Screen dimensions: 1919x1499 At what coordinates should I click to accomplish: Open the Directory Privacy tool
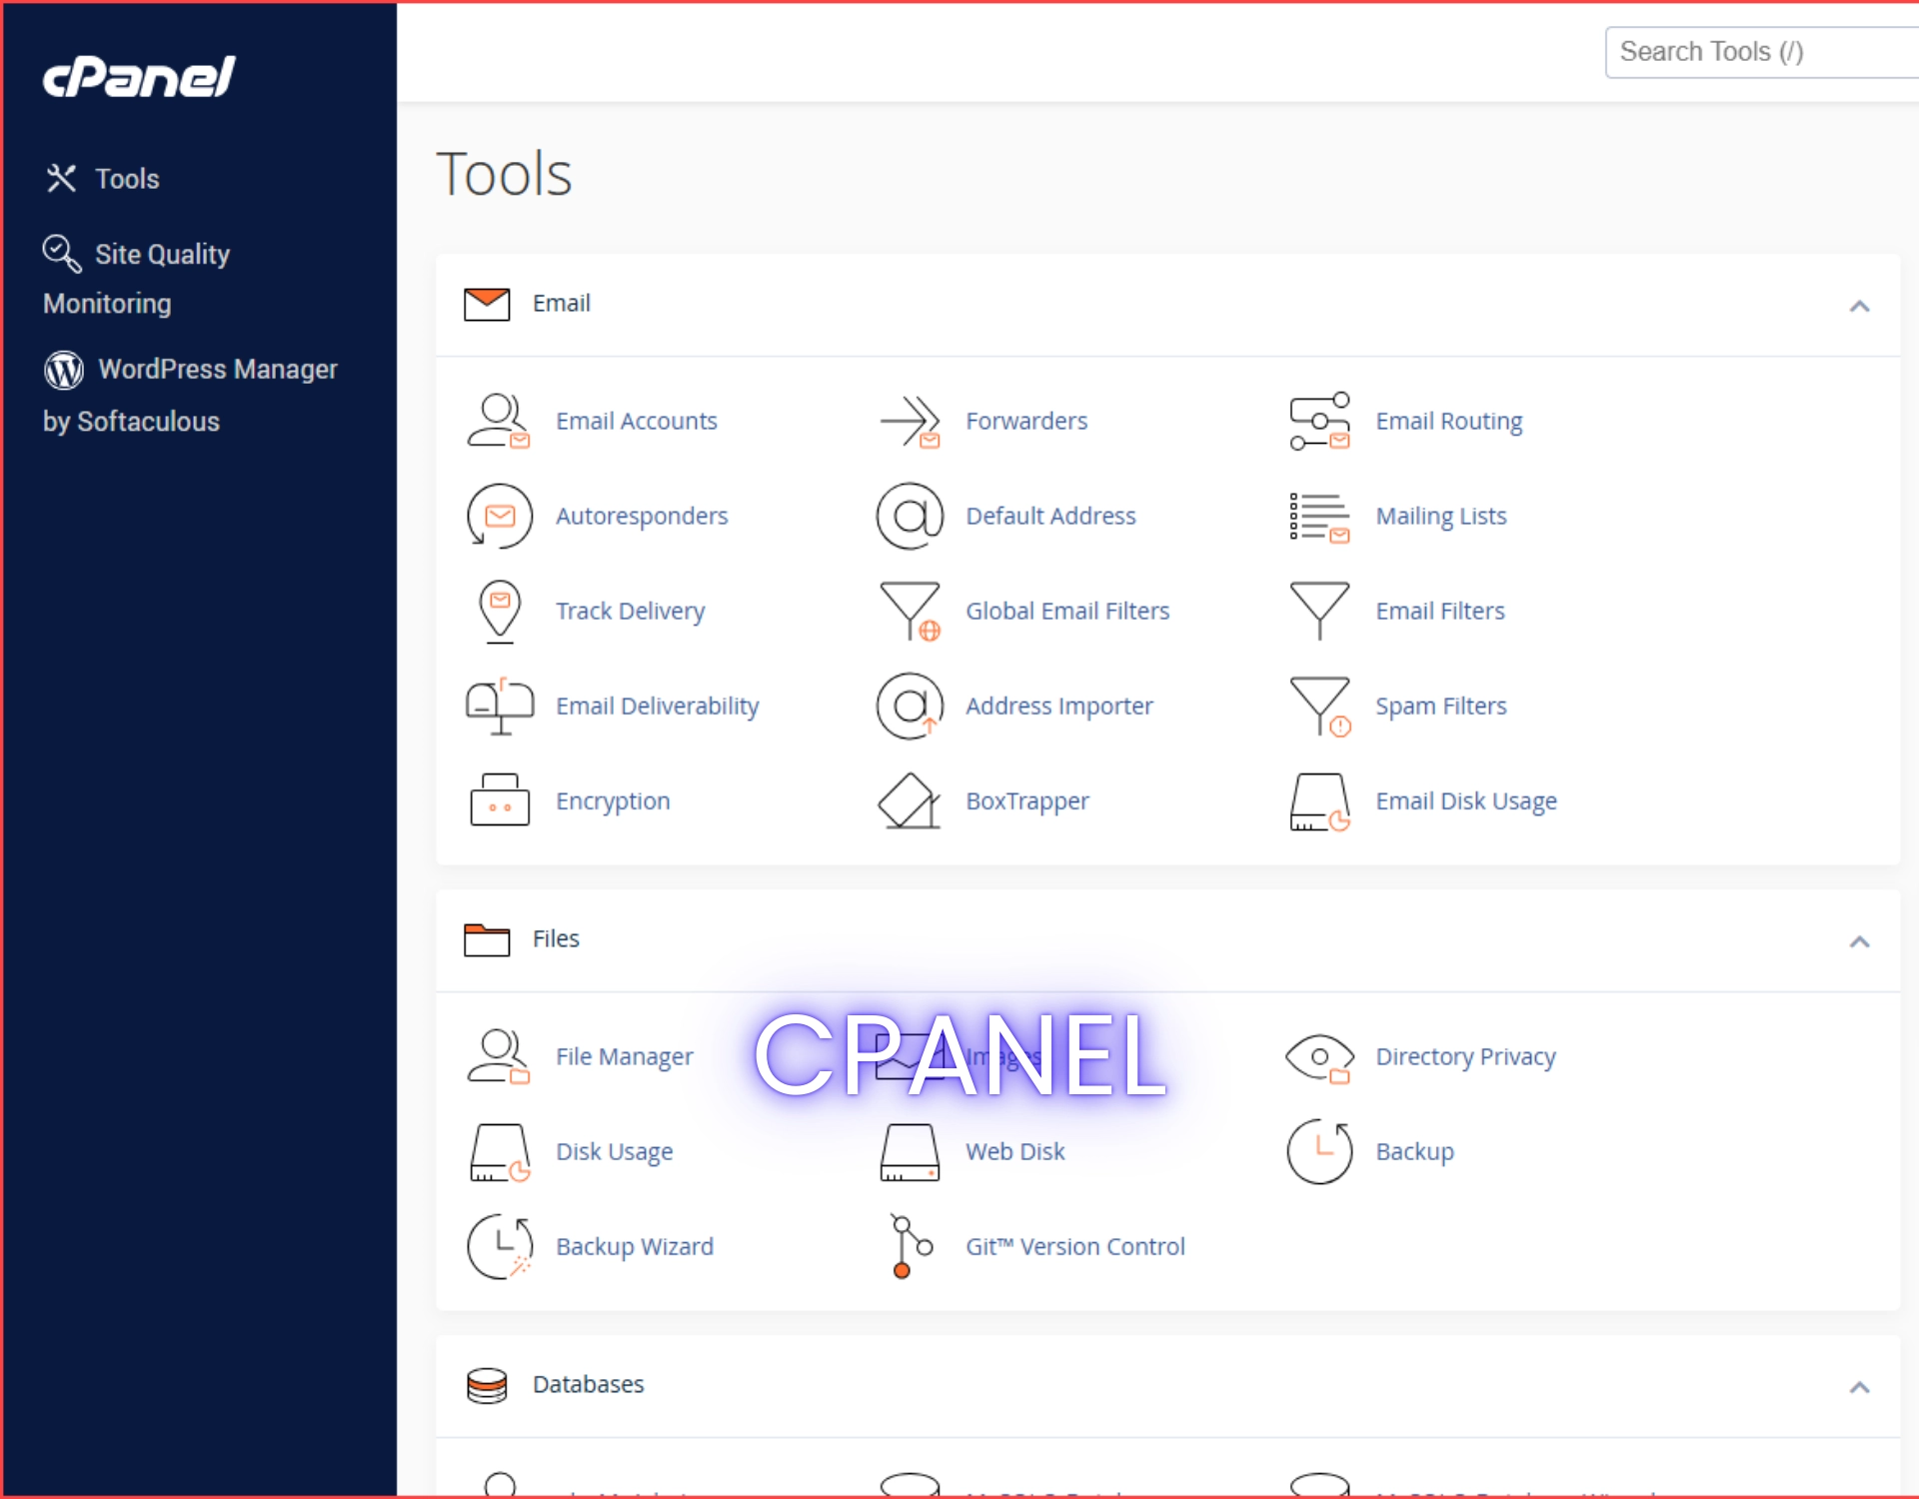pyautogui.click(x=1465, y=1056)
